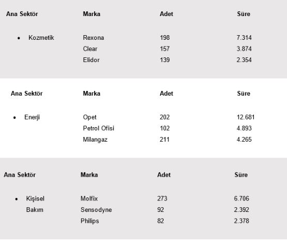Select Milangaz in the energy table
This screenshot has height=245, width=287.
[x=95, y=140]
